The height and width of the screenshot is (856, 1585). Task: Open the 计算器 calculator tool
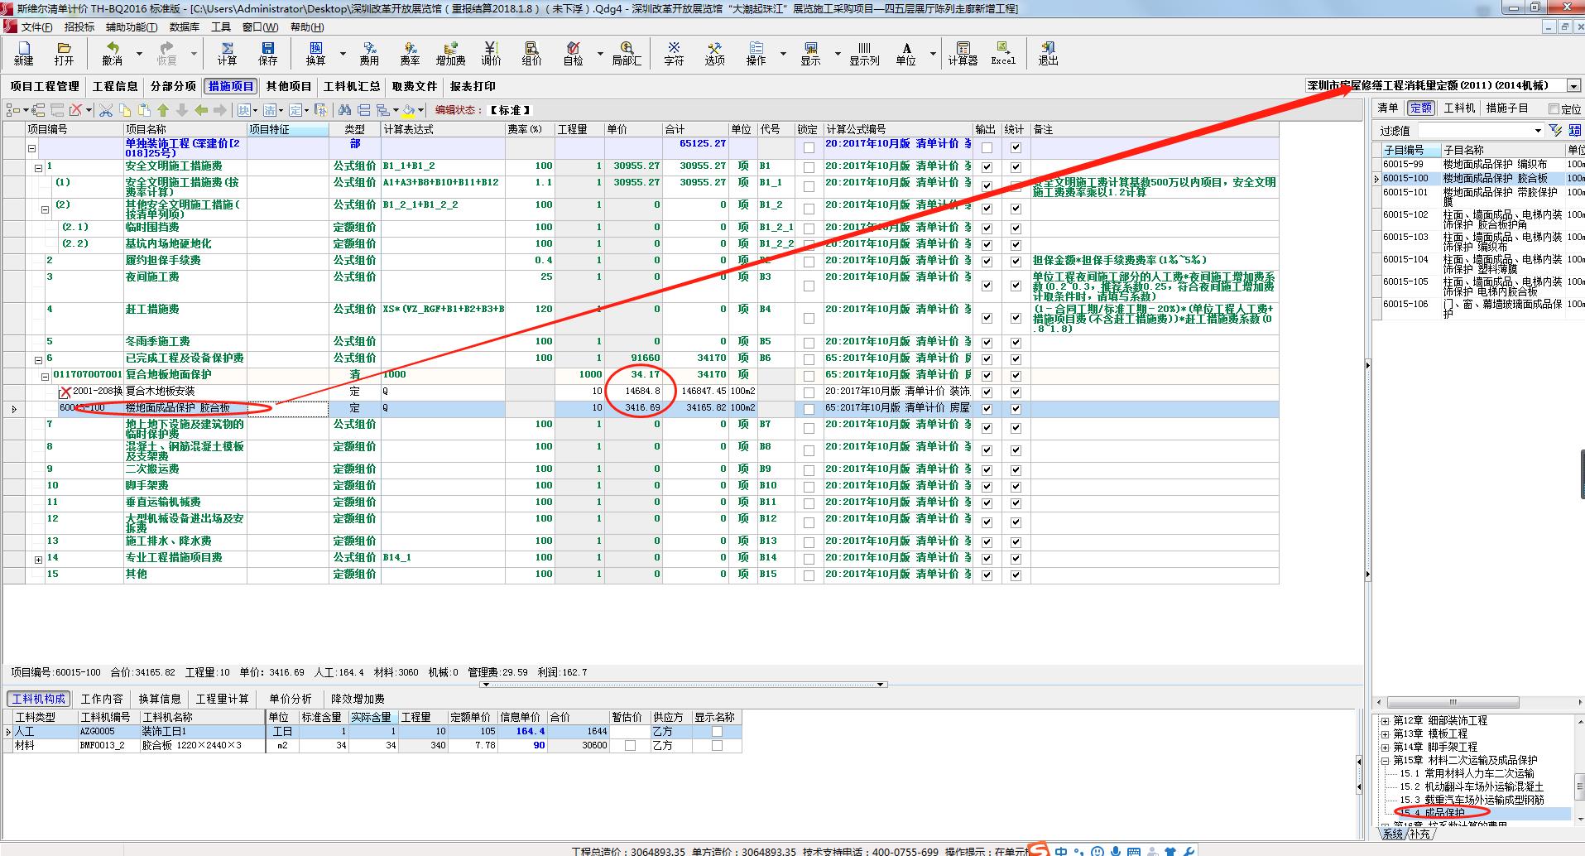pos(963,54)
